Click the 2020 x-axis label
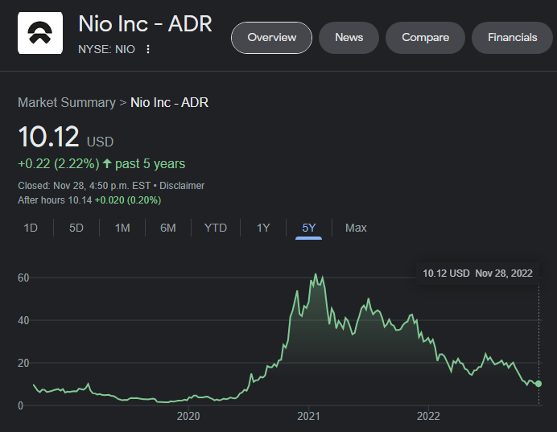 (x=188, y=416)
